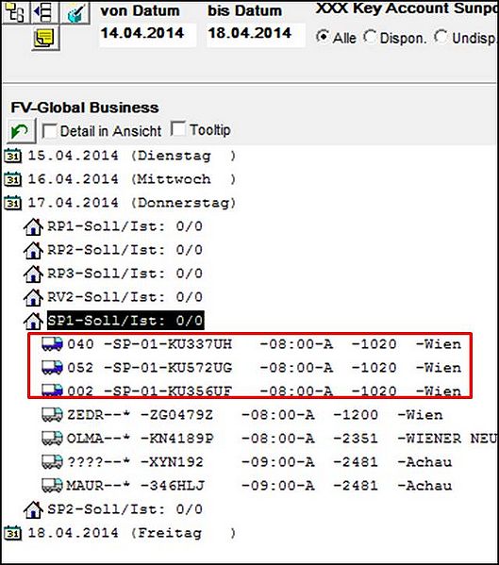Select the SP2-Soll/Ist tree entry

(x=125, y=509)
